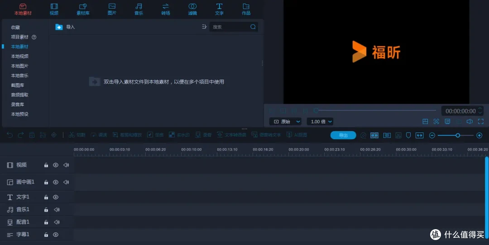489x245 pixels.
Task: Select 本地视频 in the sidebar
Action: [x=19, y=57]
